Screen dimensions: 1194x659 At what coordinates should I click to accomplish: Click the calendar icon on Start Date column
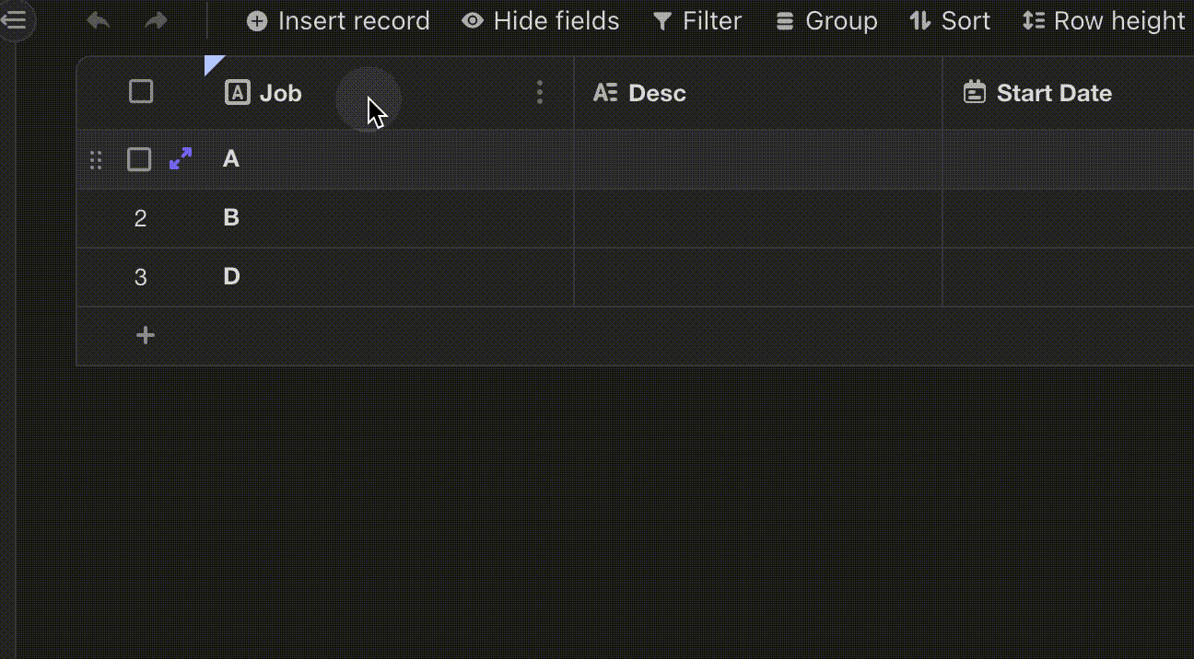coord(974,92)
